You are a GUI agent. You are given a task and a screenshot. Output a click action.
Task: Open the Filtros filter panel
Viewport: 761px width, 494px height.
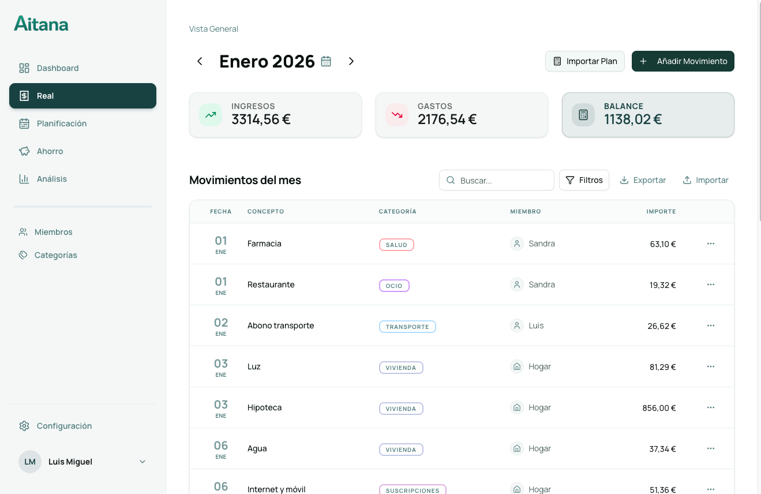coord(584,180)
